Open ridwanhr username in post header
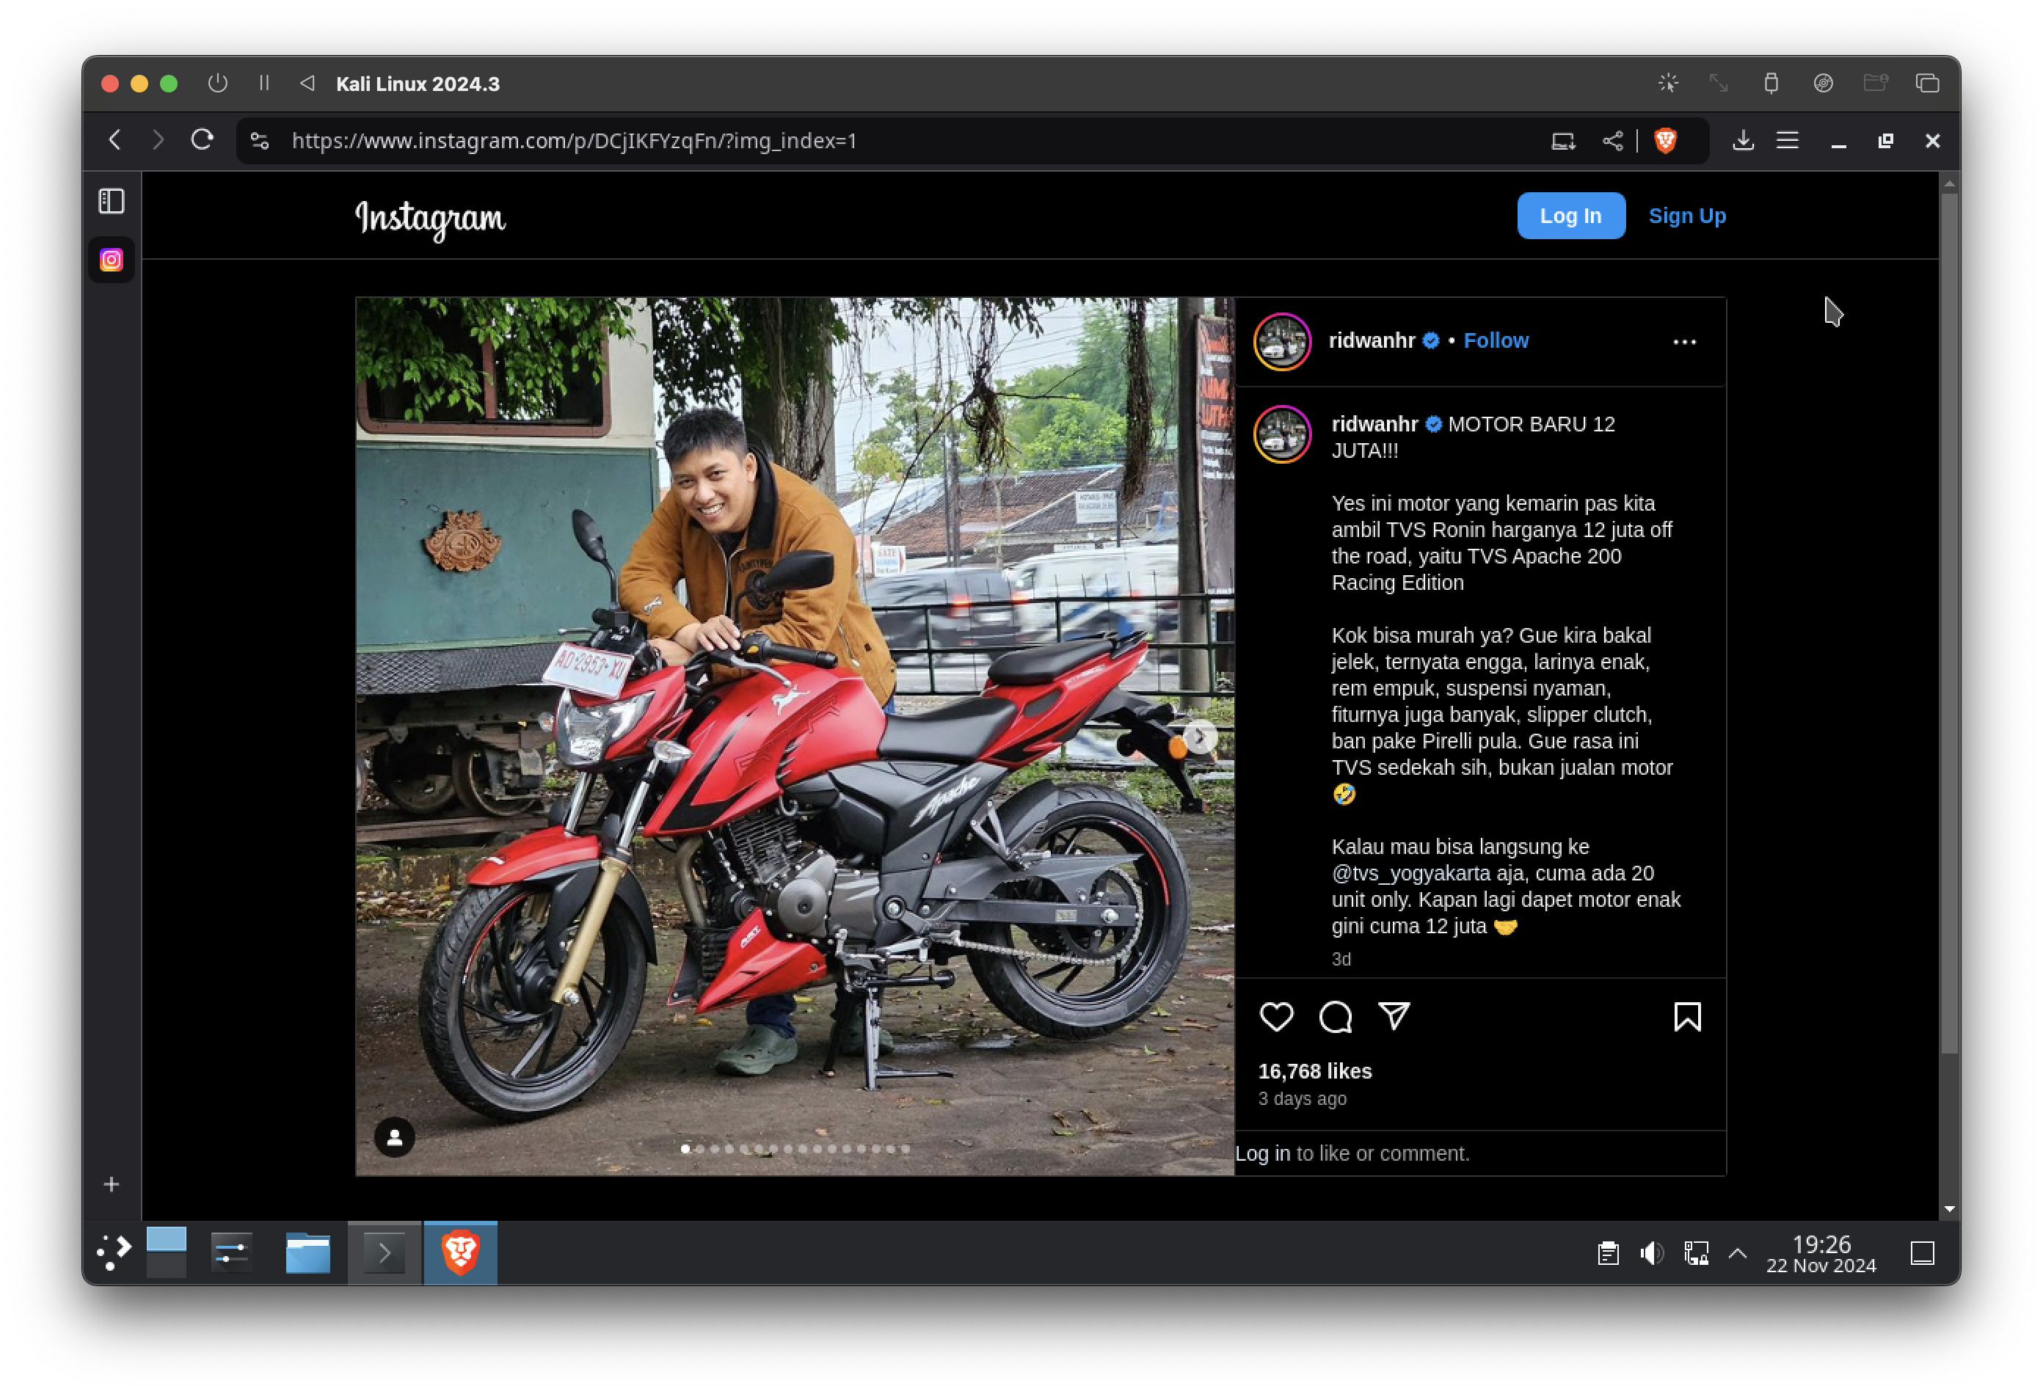 (1372, 340)
